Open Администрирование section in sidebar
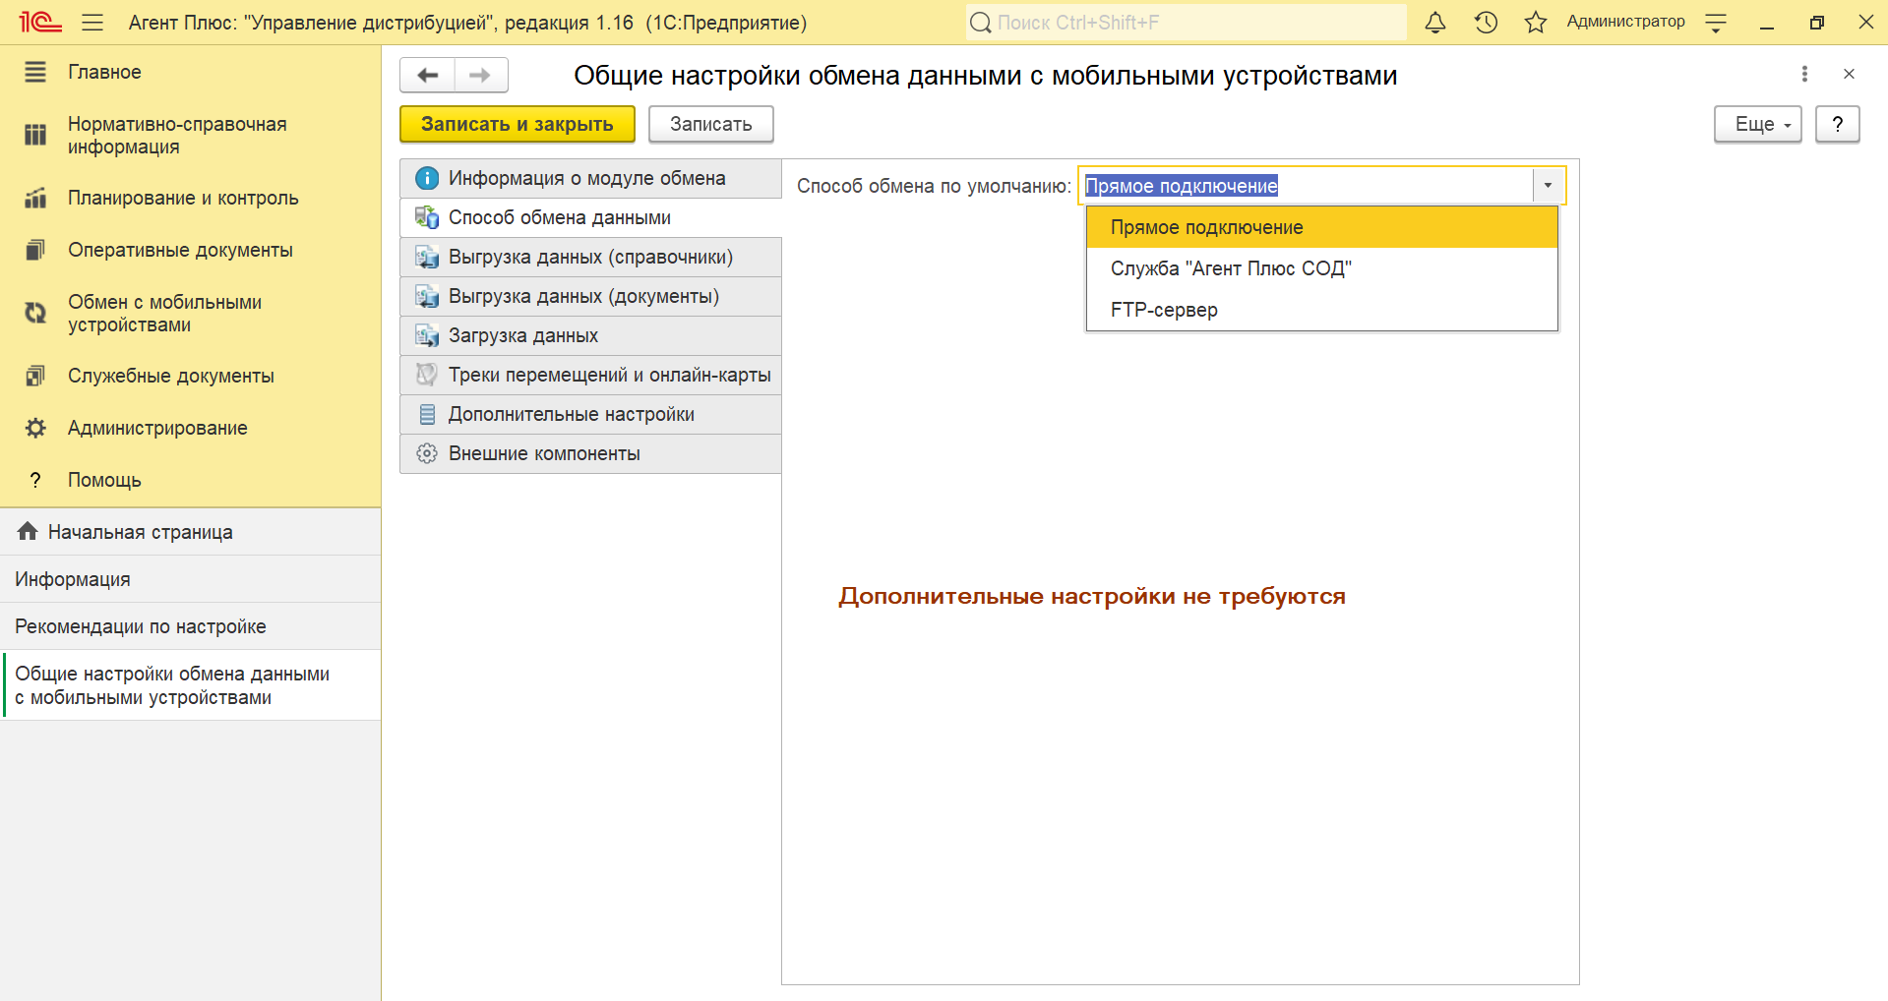The image size is (1888, 1001). [157, 428]
